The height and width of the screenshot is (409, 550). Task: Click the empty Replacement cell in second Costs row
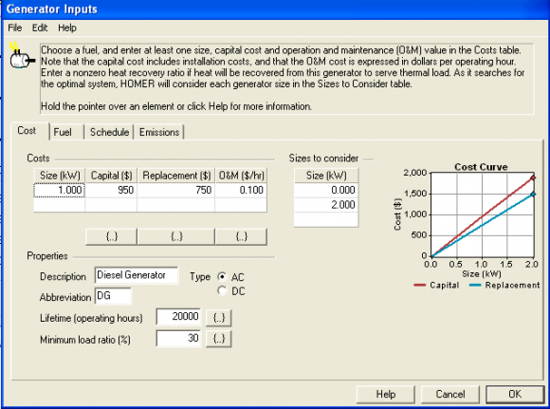pos(176,205)
